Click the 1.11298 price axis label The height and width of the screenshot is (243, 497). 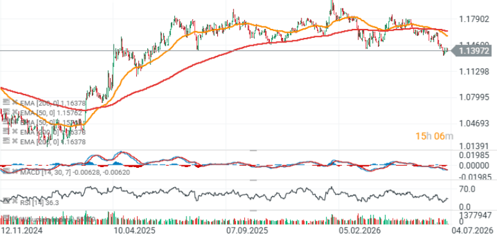click(x=474, y=72)
